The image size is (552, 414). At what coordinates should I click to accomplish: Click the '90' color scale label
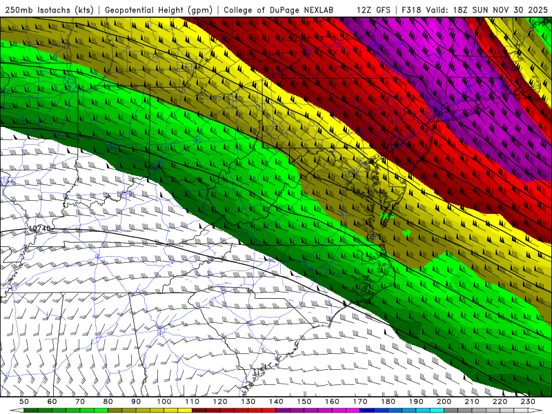136,402
